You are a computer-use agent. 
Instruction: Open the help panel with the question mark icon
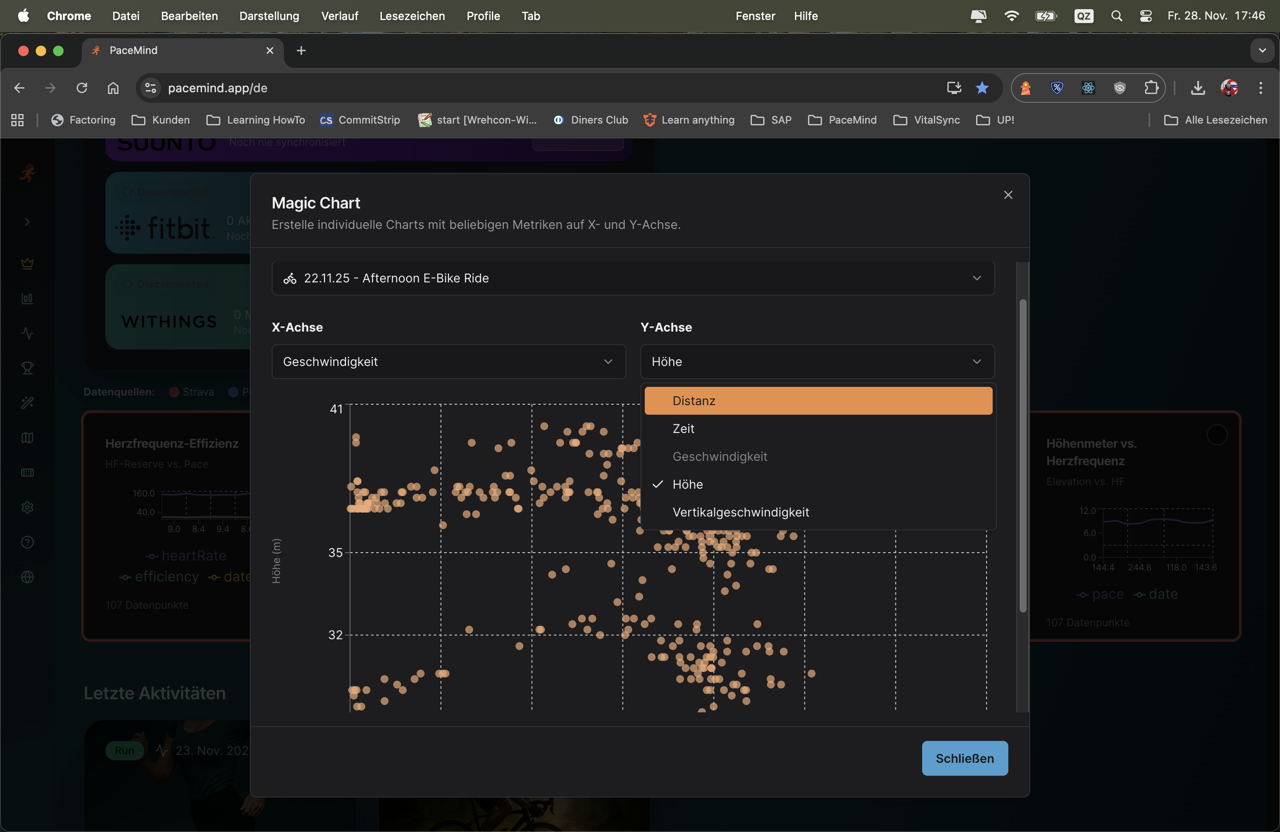pyautogui.click(x=27, y=543)
